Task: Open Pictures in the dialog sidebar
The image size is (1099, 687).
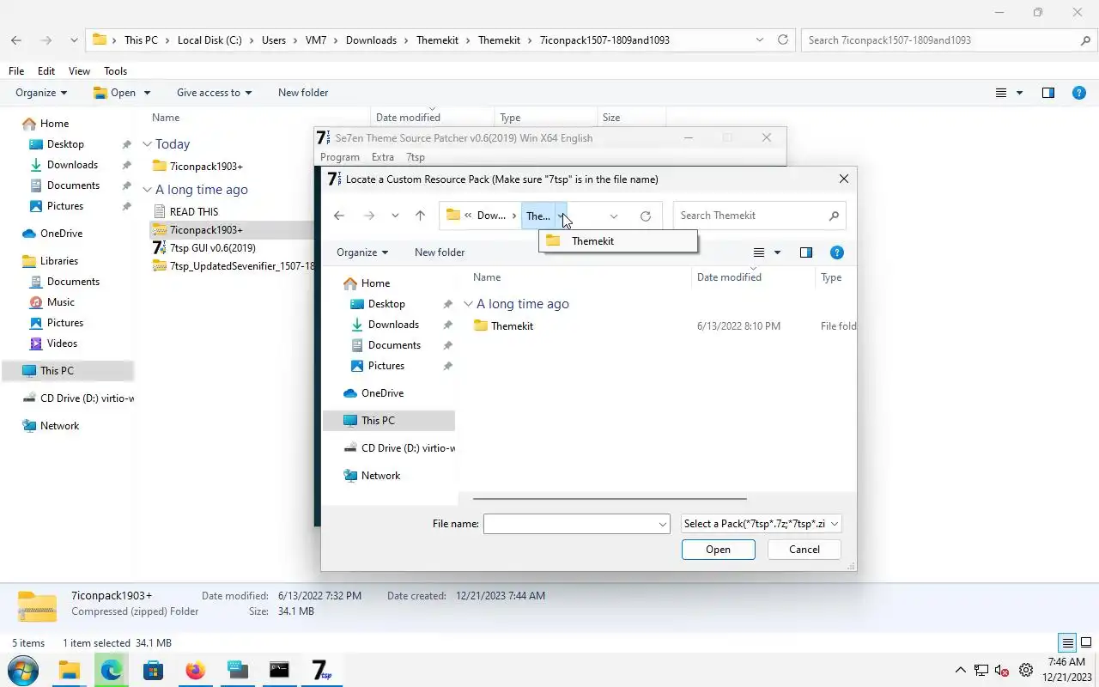Action: pyautogui.click(x=386, y=366)
